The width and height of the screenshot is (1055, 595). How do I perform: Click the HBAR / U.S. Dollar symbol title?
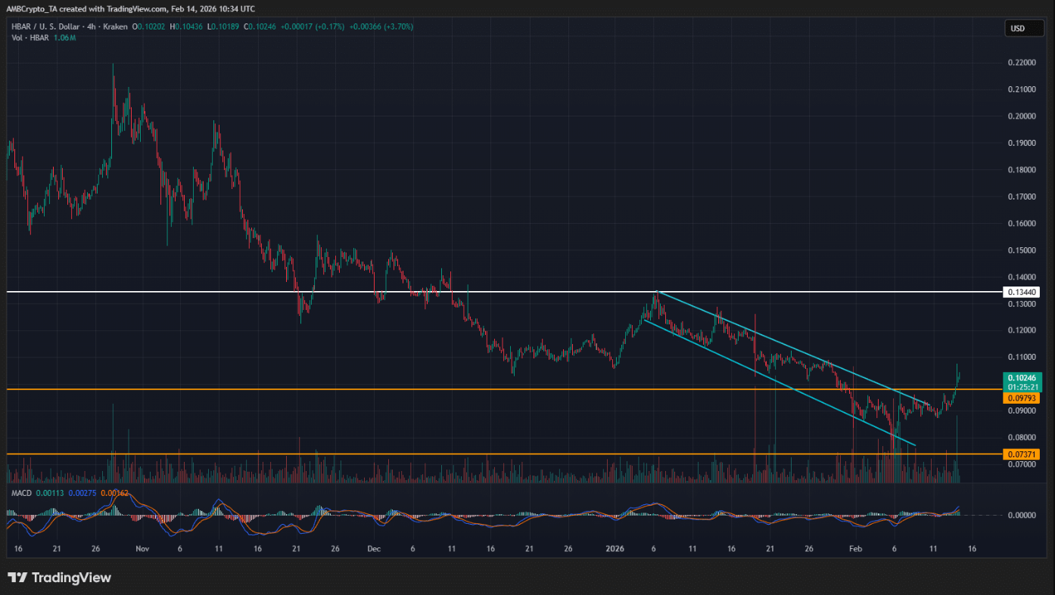46,26
